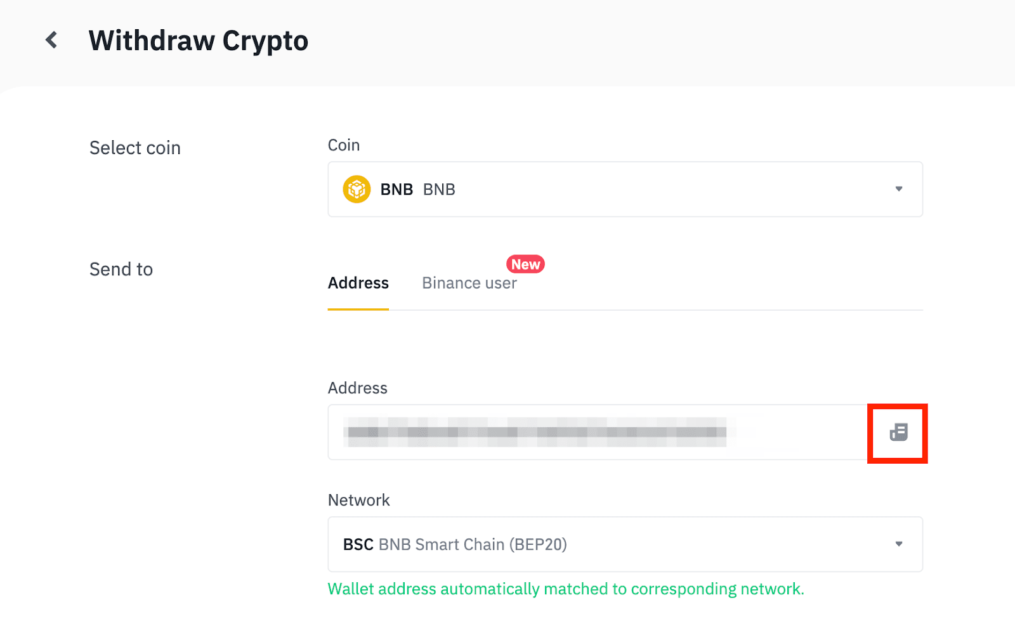Click the Coin field label
The width and height of the screenshot is (1015, 626).
click(344, 145)
